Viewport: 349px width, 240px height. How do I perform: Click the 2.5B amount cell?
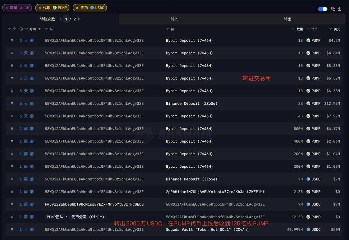tap(298, 192)
